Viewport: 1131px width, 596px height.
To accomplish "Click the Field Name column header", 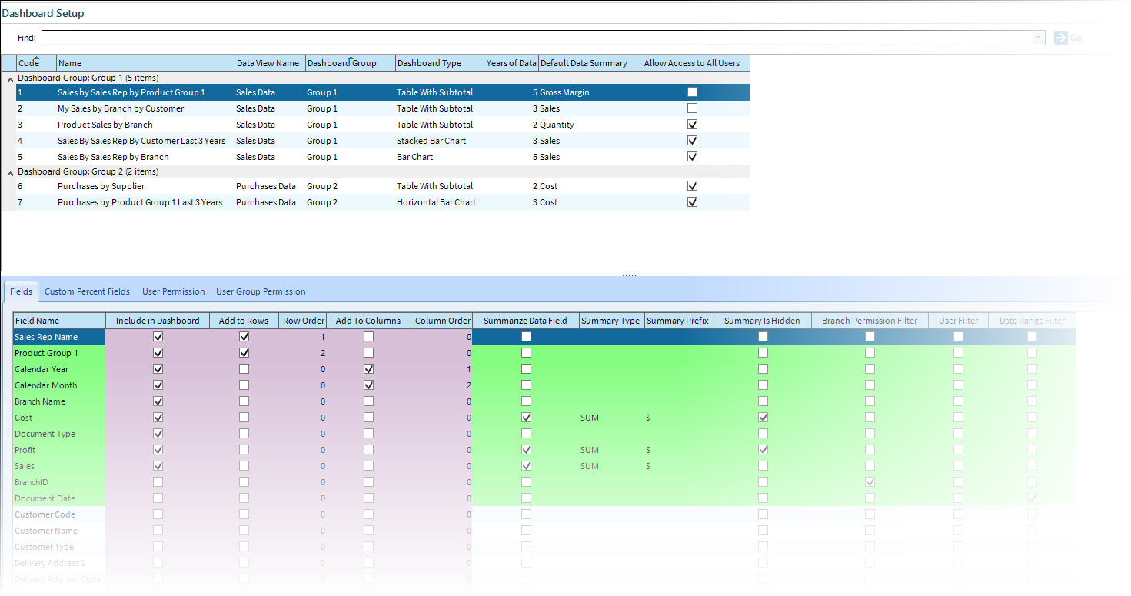I will pos(59,321).
